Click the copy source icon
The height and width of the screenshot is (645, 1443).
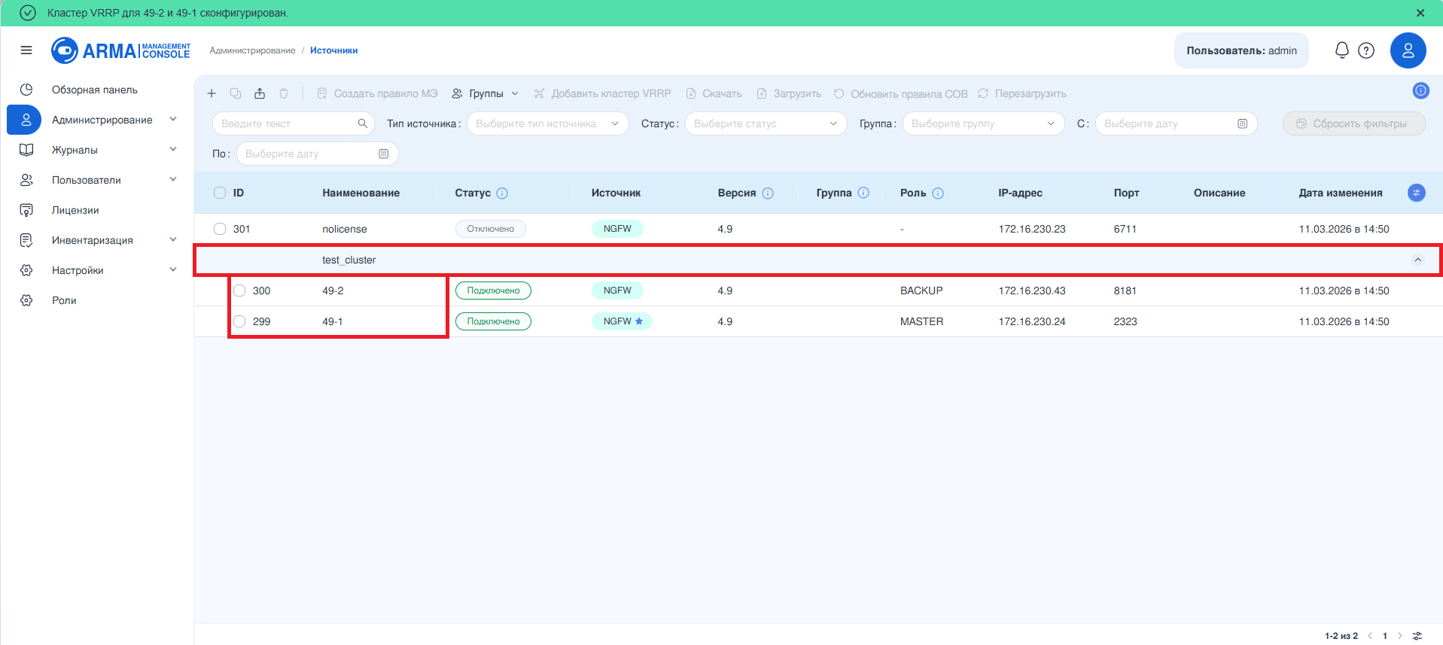[236, 93]
